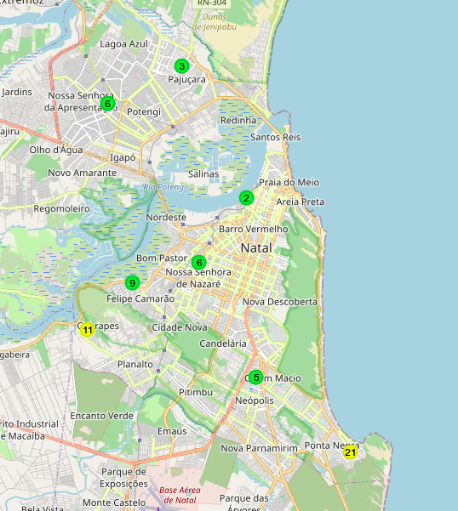Click the Parque das Árvores label
The width and height of the screenshot is (458, 511).
[x=244, y=503]
